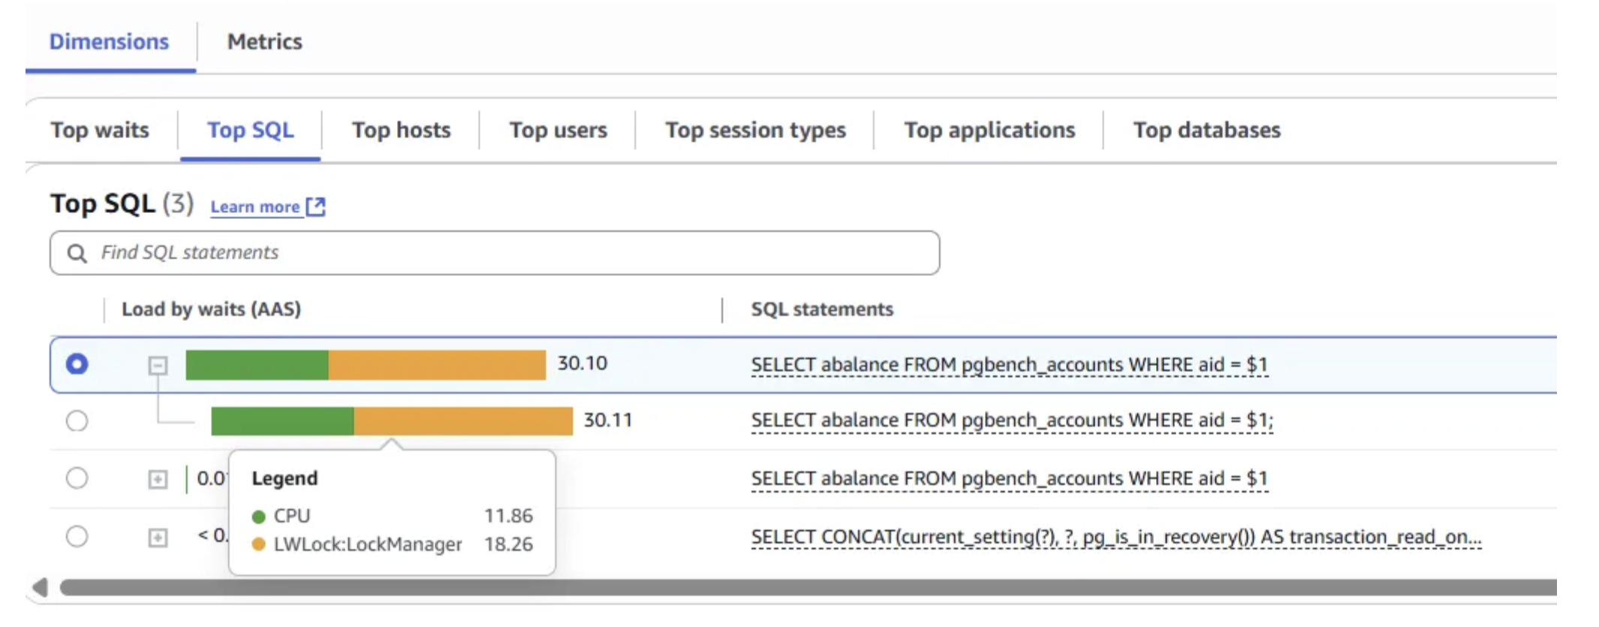Open the Top hosts tab
Image resolution: width=1599 pixels, height=627 pixels.
click(401, 130)
